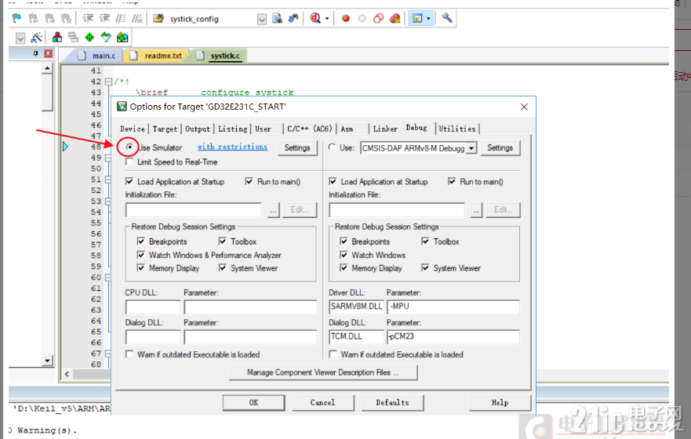
Task: Switch to the Utilities tab
Action: [x=457, y=129]
